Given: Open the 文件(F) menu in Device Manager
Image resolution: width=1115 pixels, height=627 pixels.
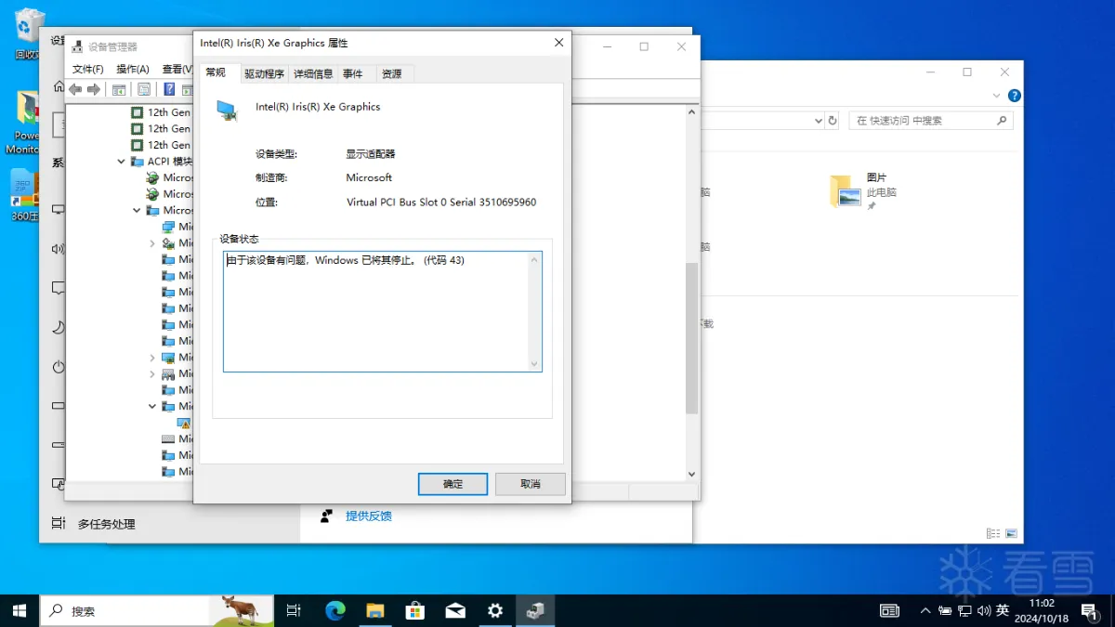Looking at the screenshot, I should (x=88, y=69).
